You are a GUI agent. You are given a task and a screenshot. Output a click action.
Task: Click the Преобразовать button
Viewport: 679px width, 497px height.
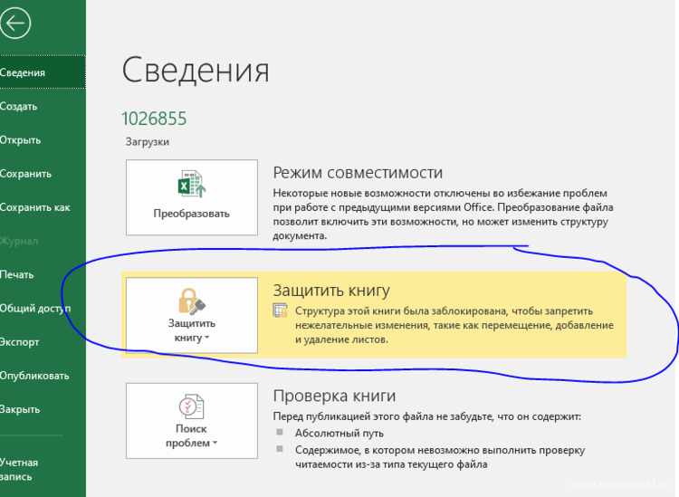click(192, 197)
